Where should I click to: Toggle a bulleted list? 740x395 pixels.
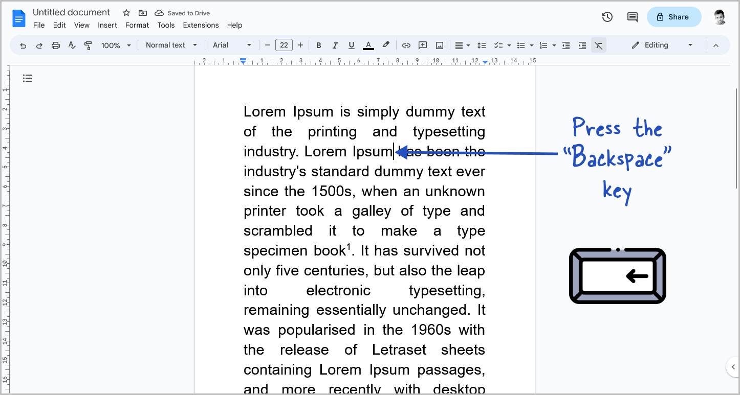[x=520, y=45]
